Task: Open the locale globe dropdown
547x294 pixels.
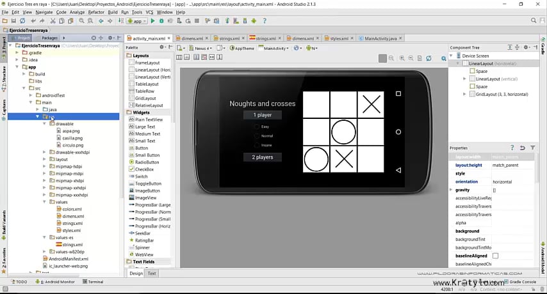Action: click(297, 49)
